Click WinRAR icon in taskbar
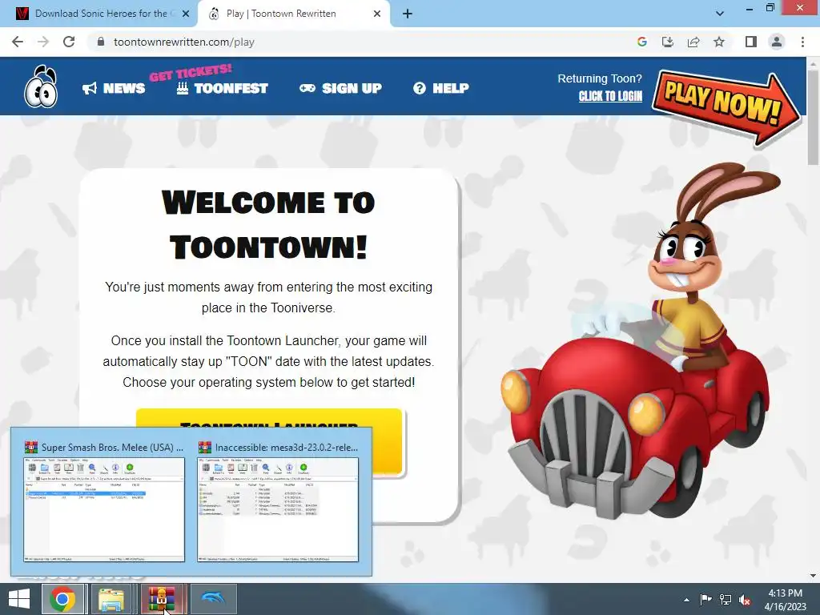 (x=162, y=599)
